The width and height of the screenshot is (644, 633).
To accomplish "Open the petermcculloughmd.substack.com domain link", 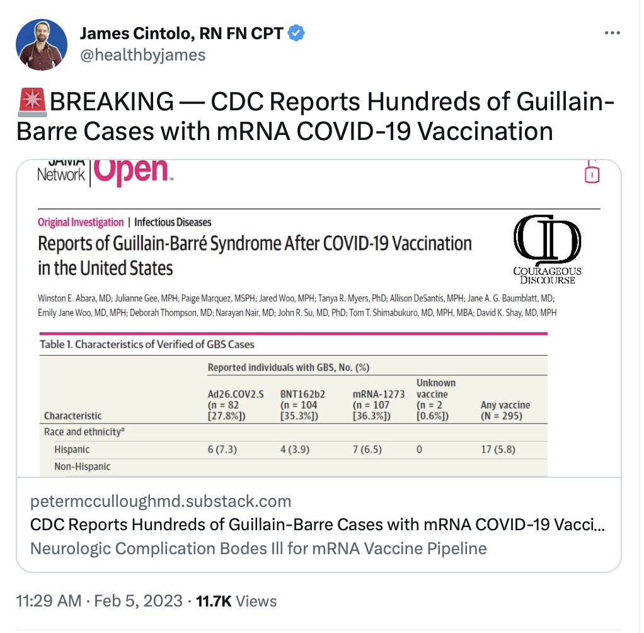I will [x=161, y=501].
